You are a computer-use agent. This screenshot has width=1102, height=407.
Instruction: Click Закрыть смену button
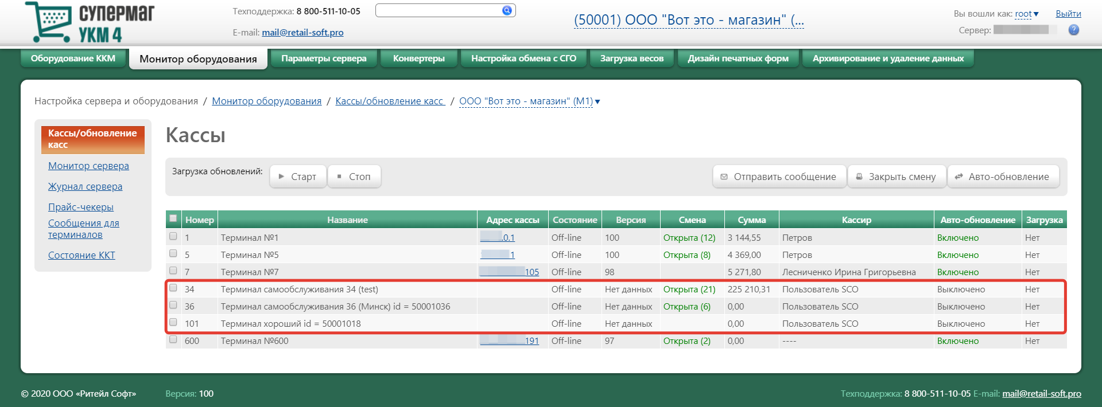[x=897, y=177]
